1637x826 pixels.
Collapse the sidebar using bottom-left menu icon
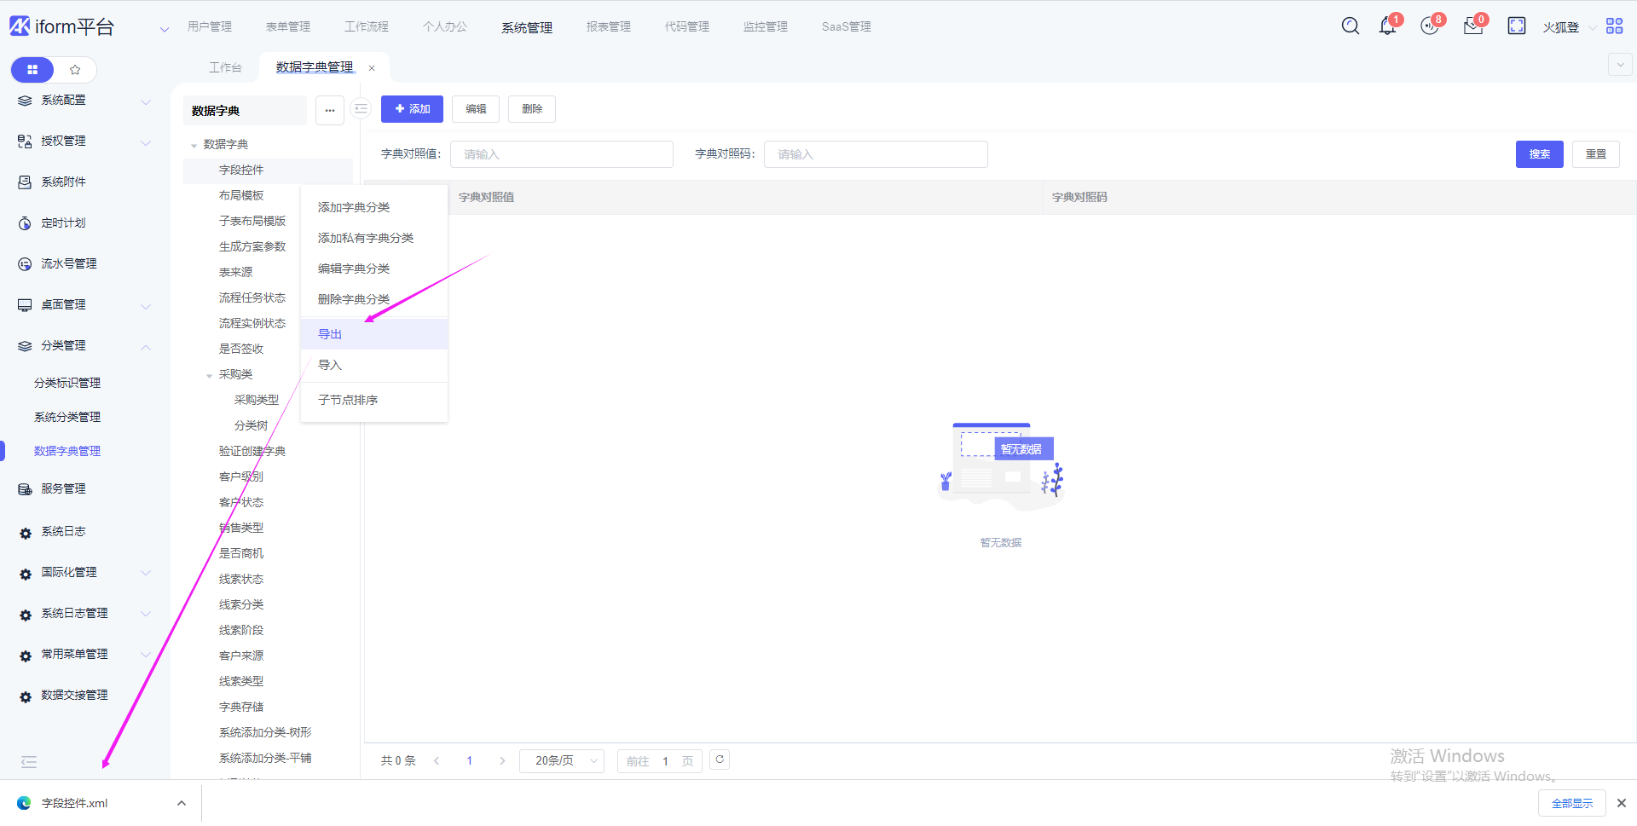[29, 762]
